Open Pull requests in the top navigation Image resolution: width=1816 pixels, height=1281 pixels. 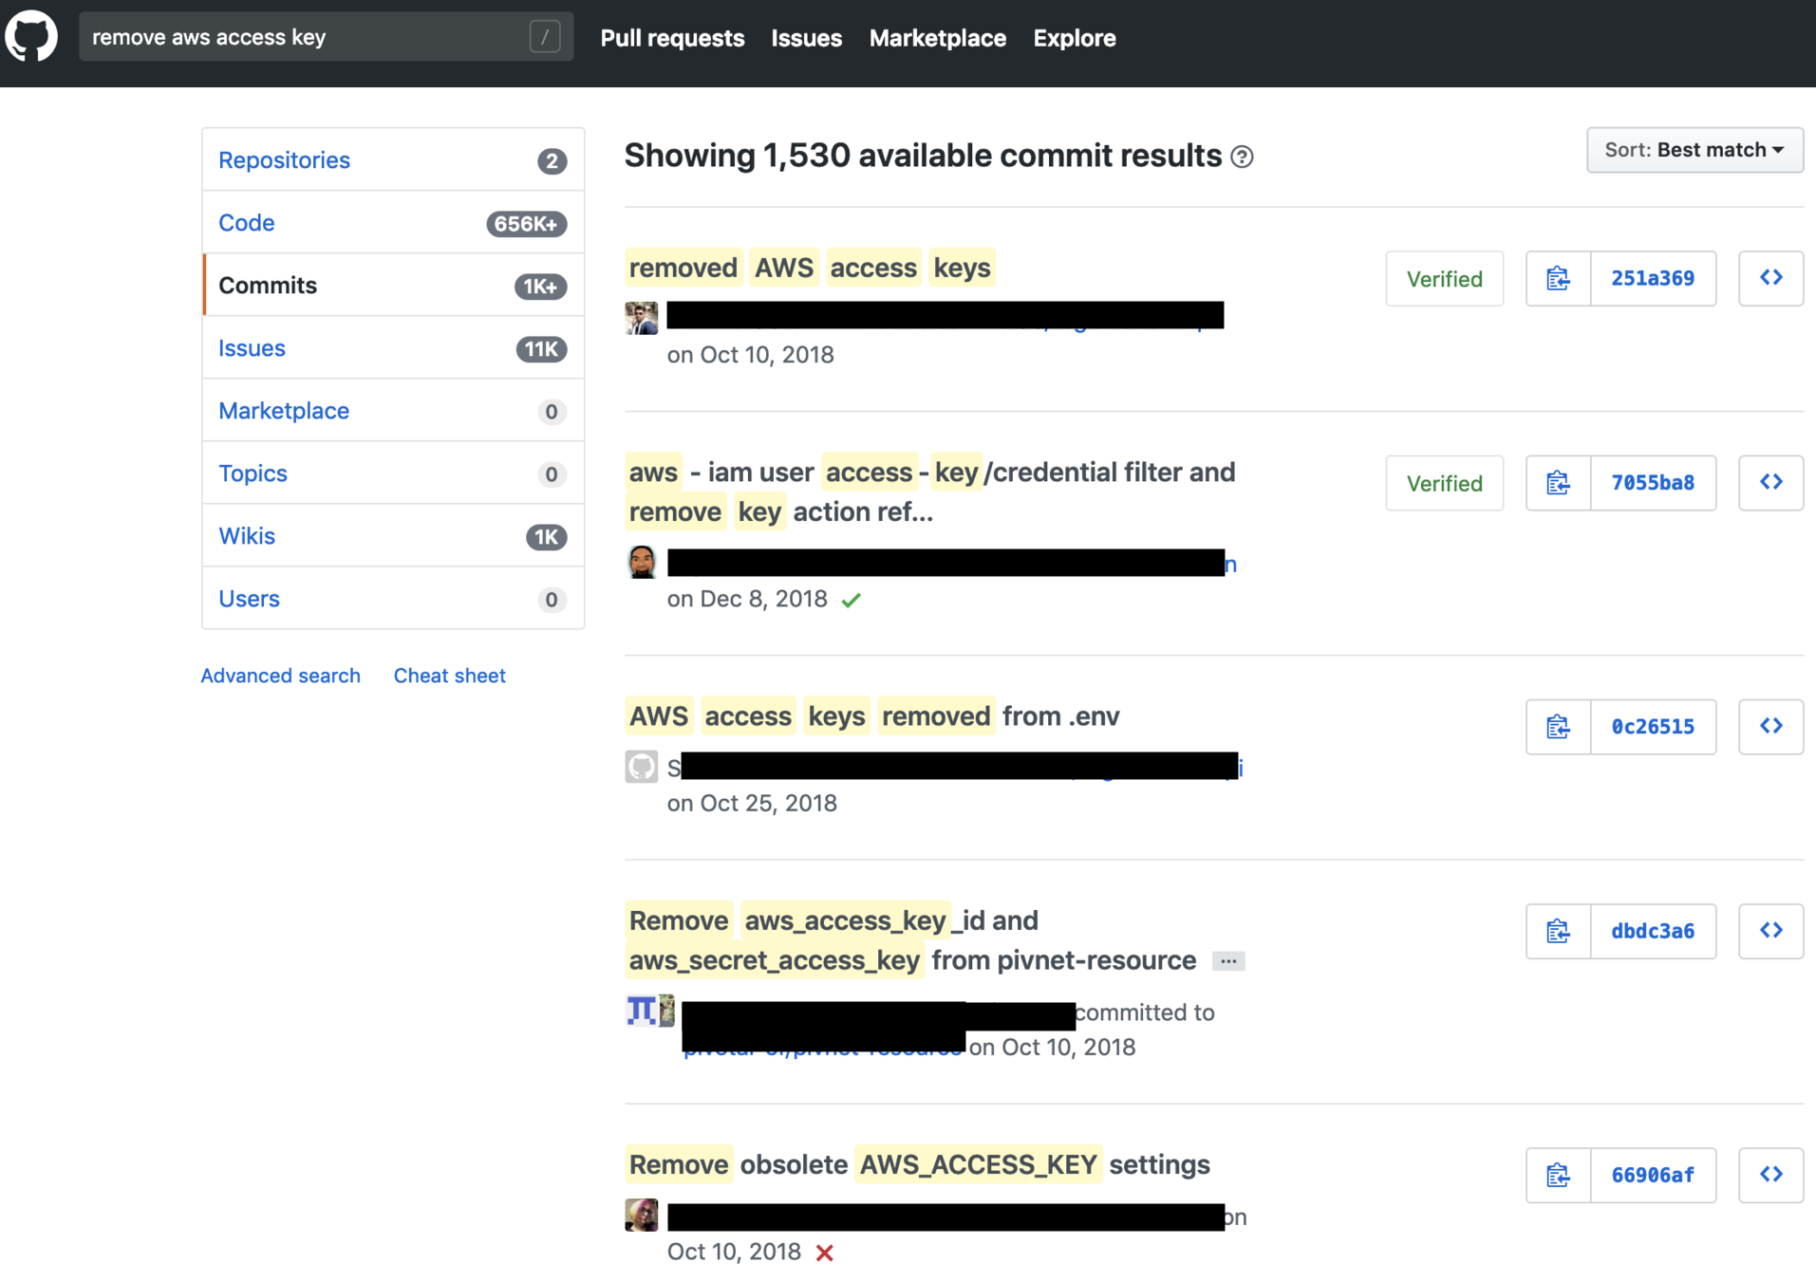672,38
